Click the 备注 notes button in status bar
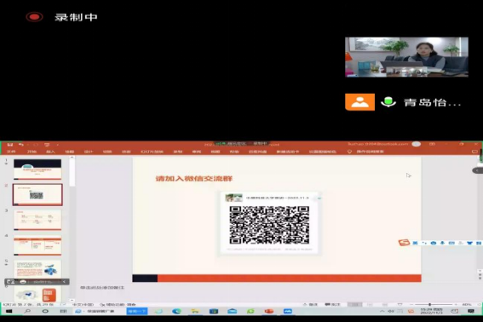This screenshot has height=322, width=483. (310, 304)
